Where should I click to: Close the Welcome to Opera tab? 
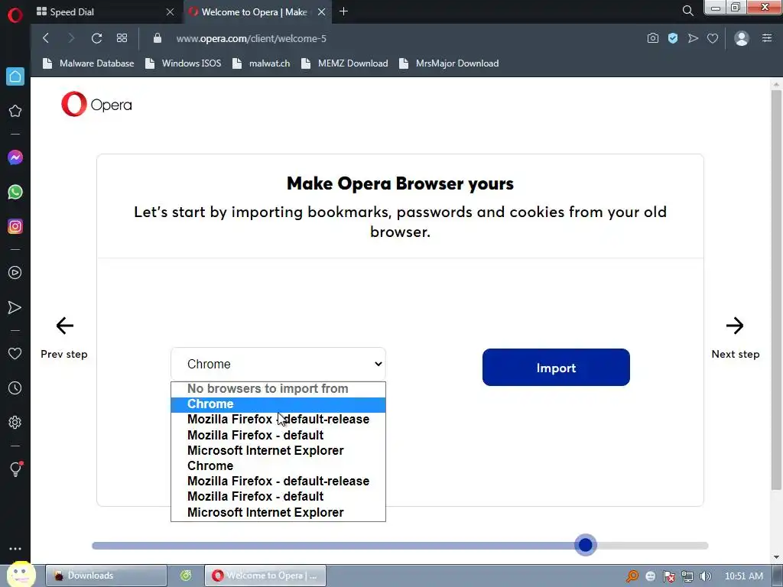[x=322, y=11]
